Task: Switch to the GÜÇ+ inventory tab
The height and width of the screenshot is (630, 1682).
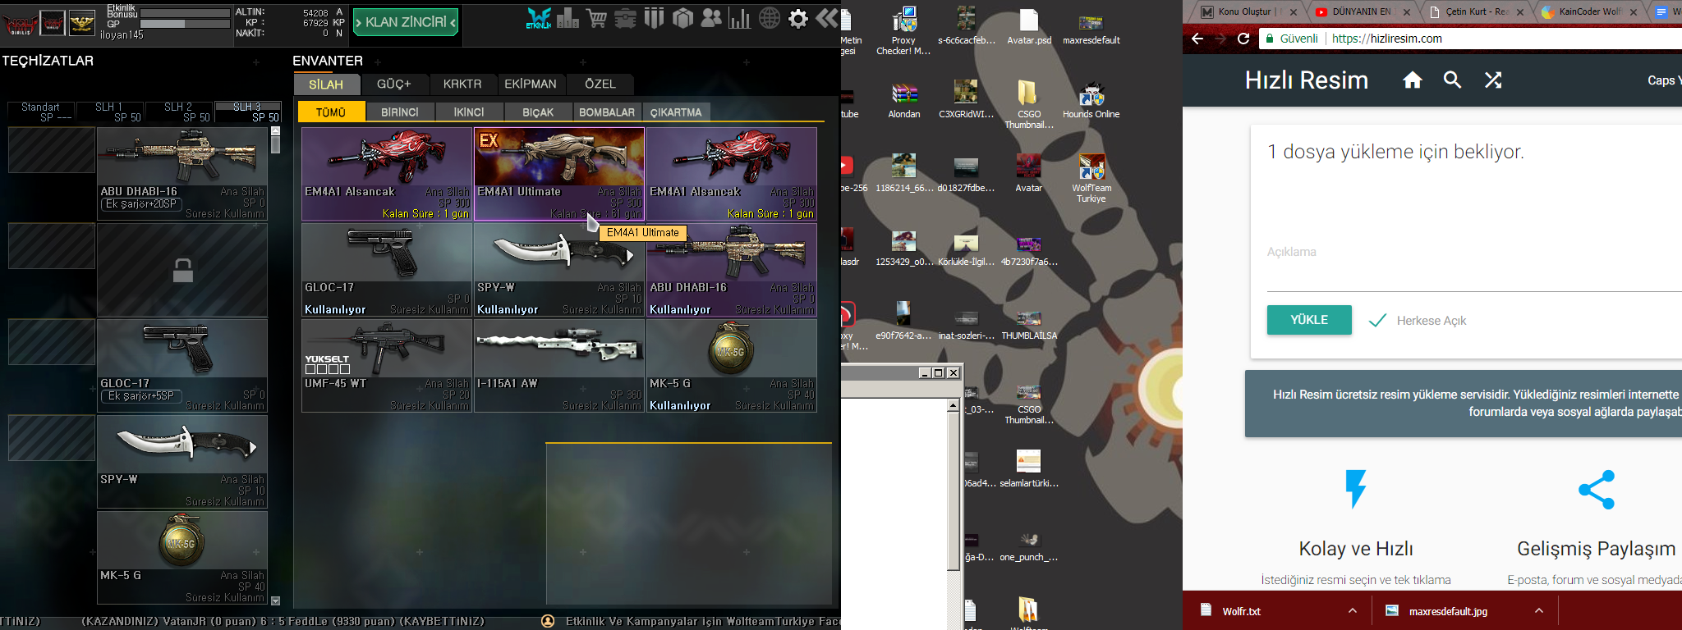Action: tap(394, 84)
